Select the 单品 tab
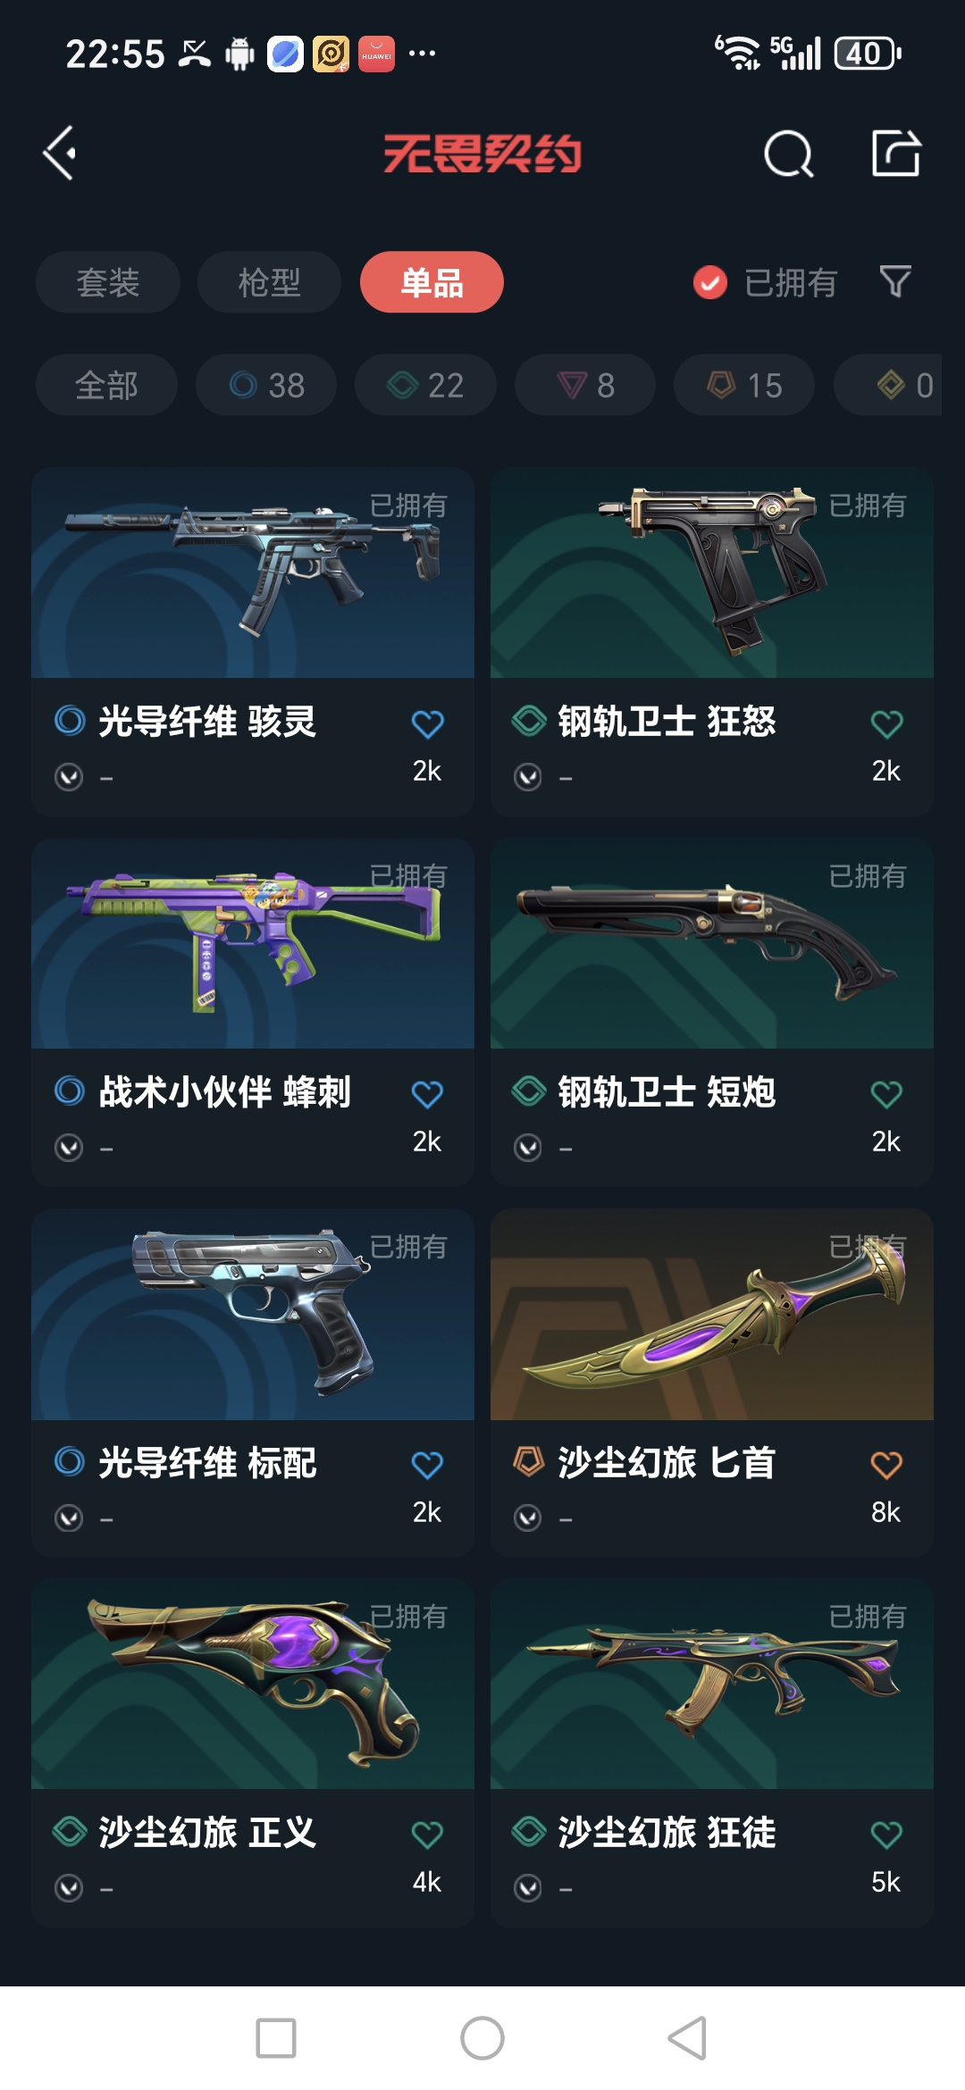The image size is (965, 2090). point(432,282)
